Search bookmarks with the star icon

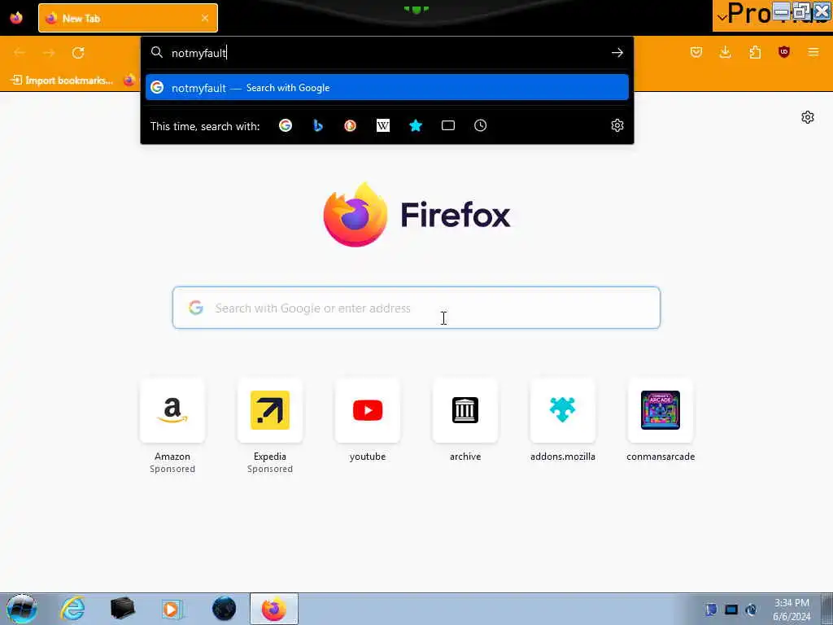coord(416,126)
